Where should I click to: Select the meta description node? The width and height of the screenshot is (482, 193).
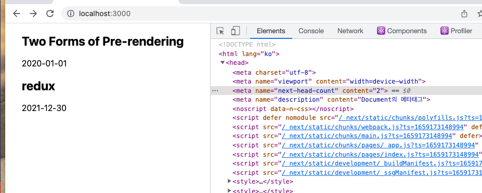[x=331, y=100]
